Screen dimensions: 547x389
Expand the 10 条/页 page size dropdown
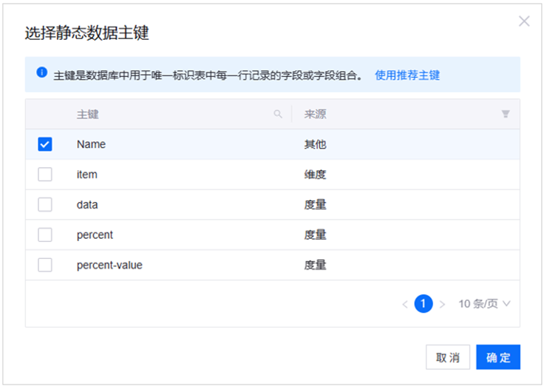(x=484, y=304)
